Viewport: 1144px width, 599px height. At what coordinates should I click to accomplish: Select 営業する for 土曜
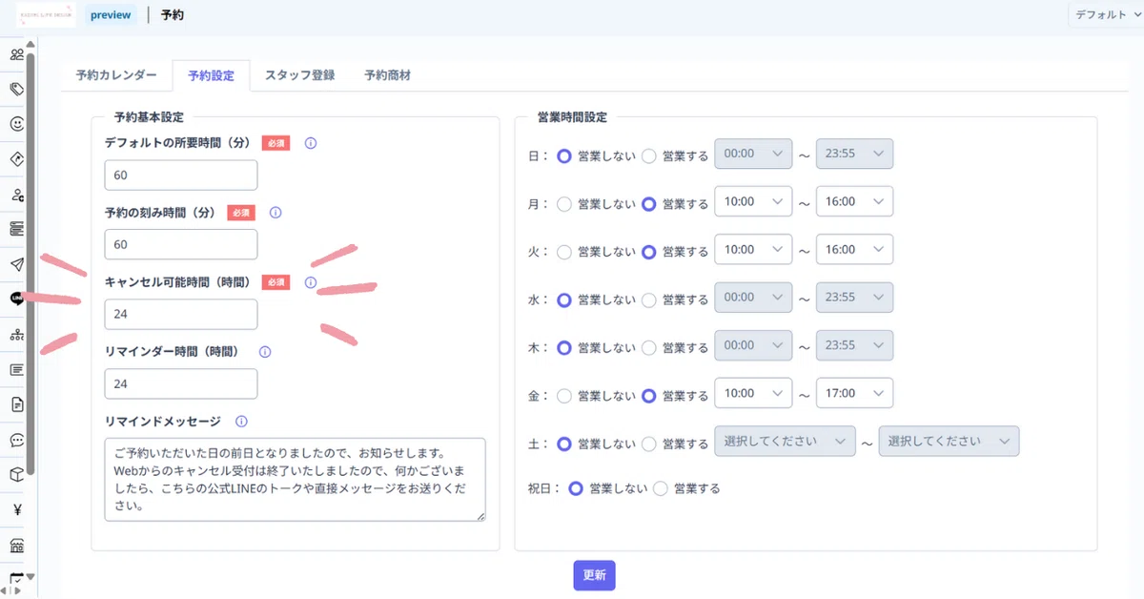(x=649, y=443)
